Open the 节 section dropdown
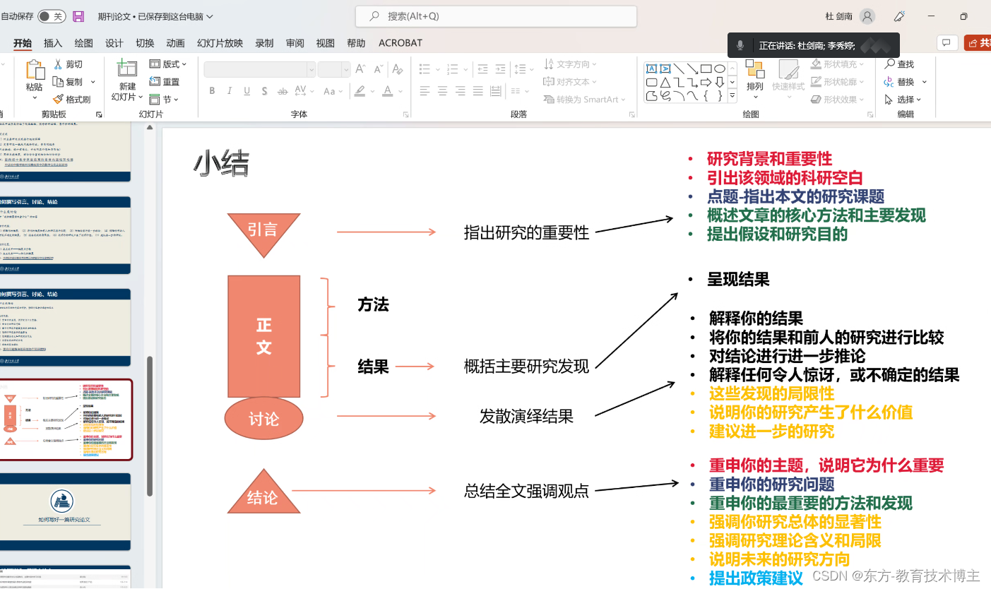Image resolution: width=991 pixels, height=589 pixels. [x=164, y=100]
